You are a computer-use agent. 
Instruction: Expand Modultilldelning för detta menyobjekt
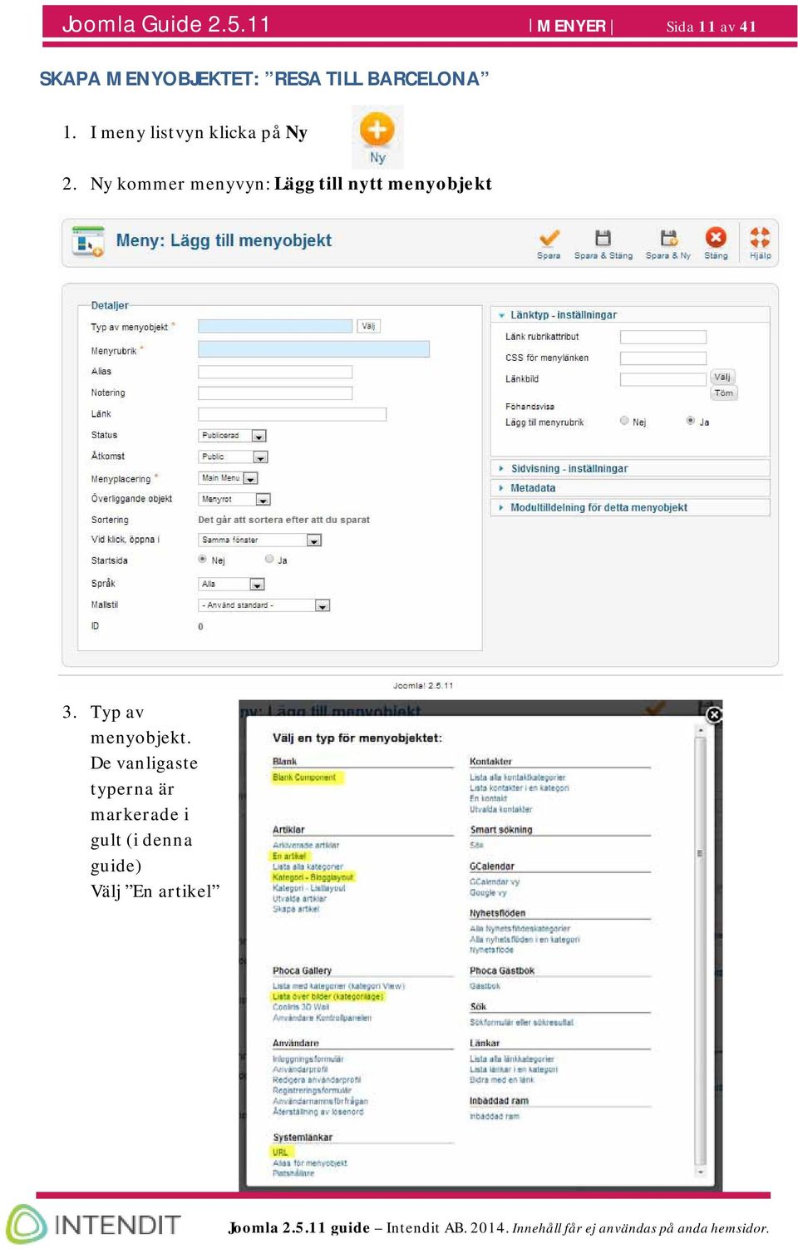pos(630,507)
